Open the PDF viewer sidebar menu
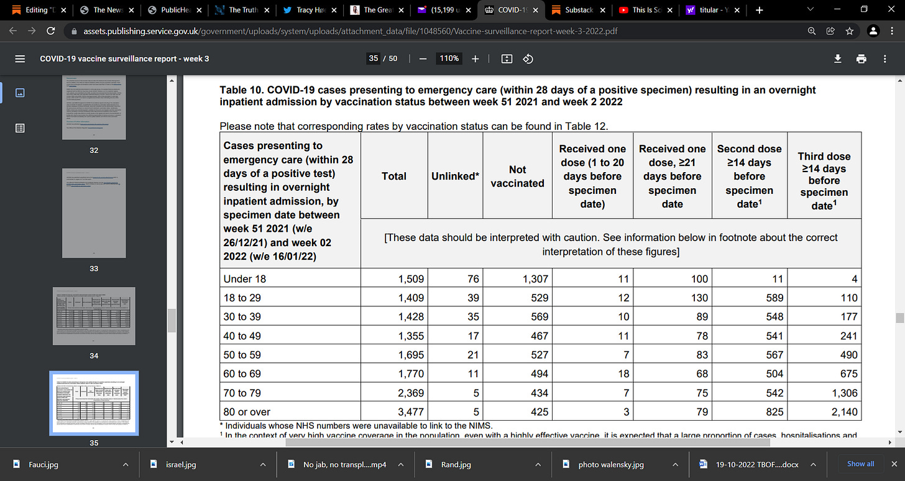This screenshot has height=481, width=905. pyautogui.click(x=20, y=58)
